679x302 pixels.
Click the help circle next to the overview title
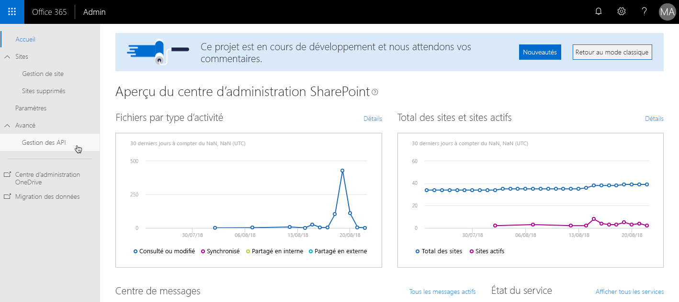(x=375, y=92)
